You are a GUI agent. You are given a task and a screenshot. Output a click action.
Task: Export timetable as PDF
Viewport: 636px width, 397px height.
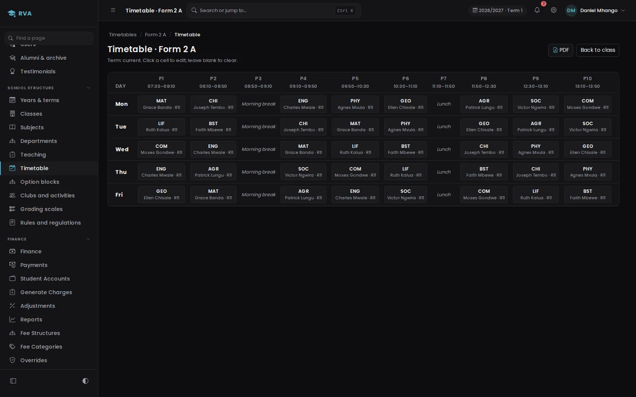point(560,50)
